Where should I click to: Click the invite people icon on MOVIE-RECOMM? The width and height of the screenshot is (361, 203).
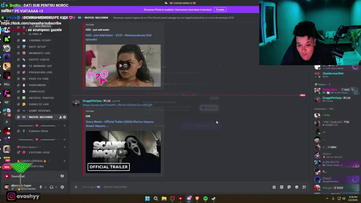60,117
